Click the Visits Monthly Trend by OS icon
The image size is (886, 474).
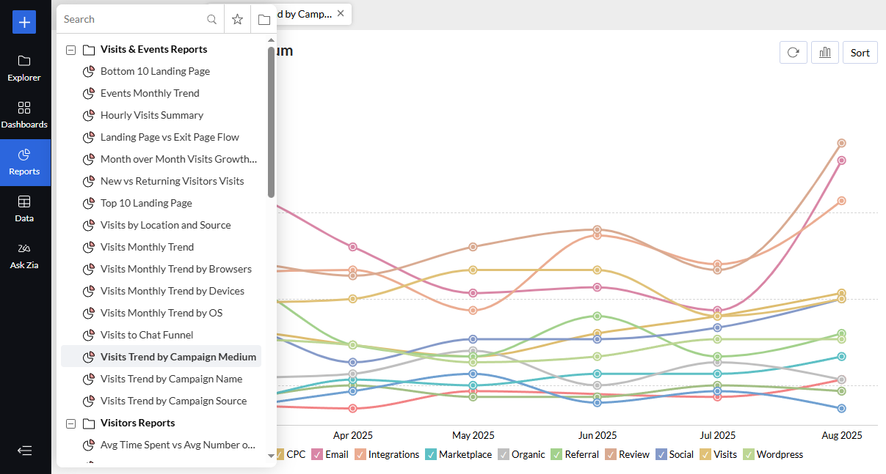coord(89,314)
